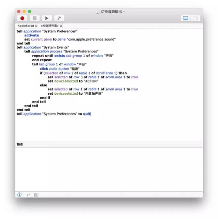The width and height of the screenshot is (218, 219).
Task: Show description via info icon
Action: (x=19, y=194)
